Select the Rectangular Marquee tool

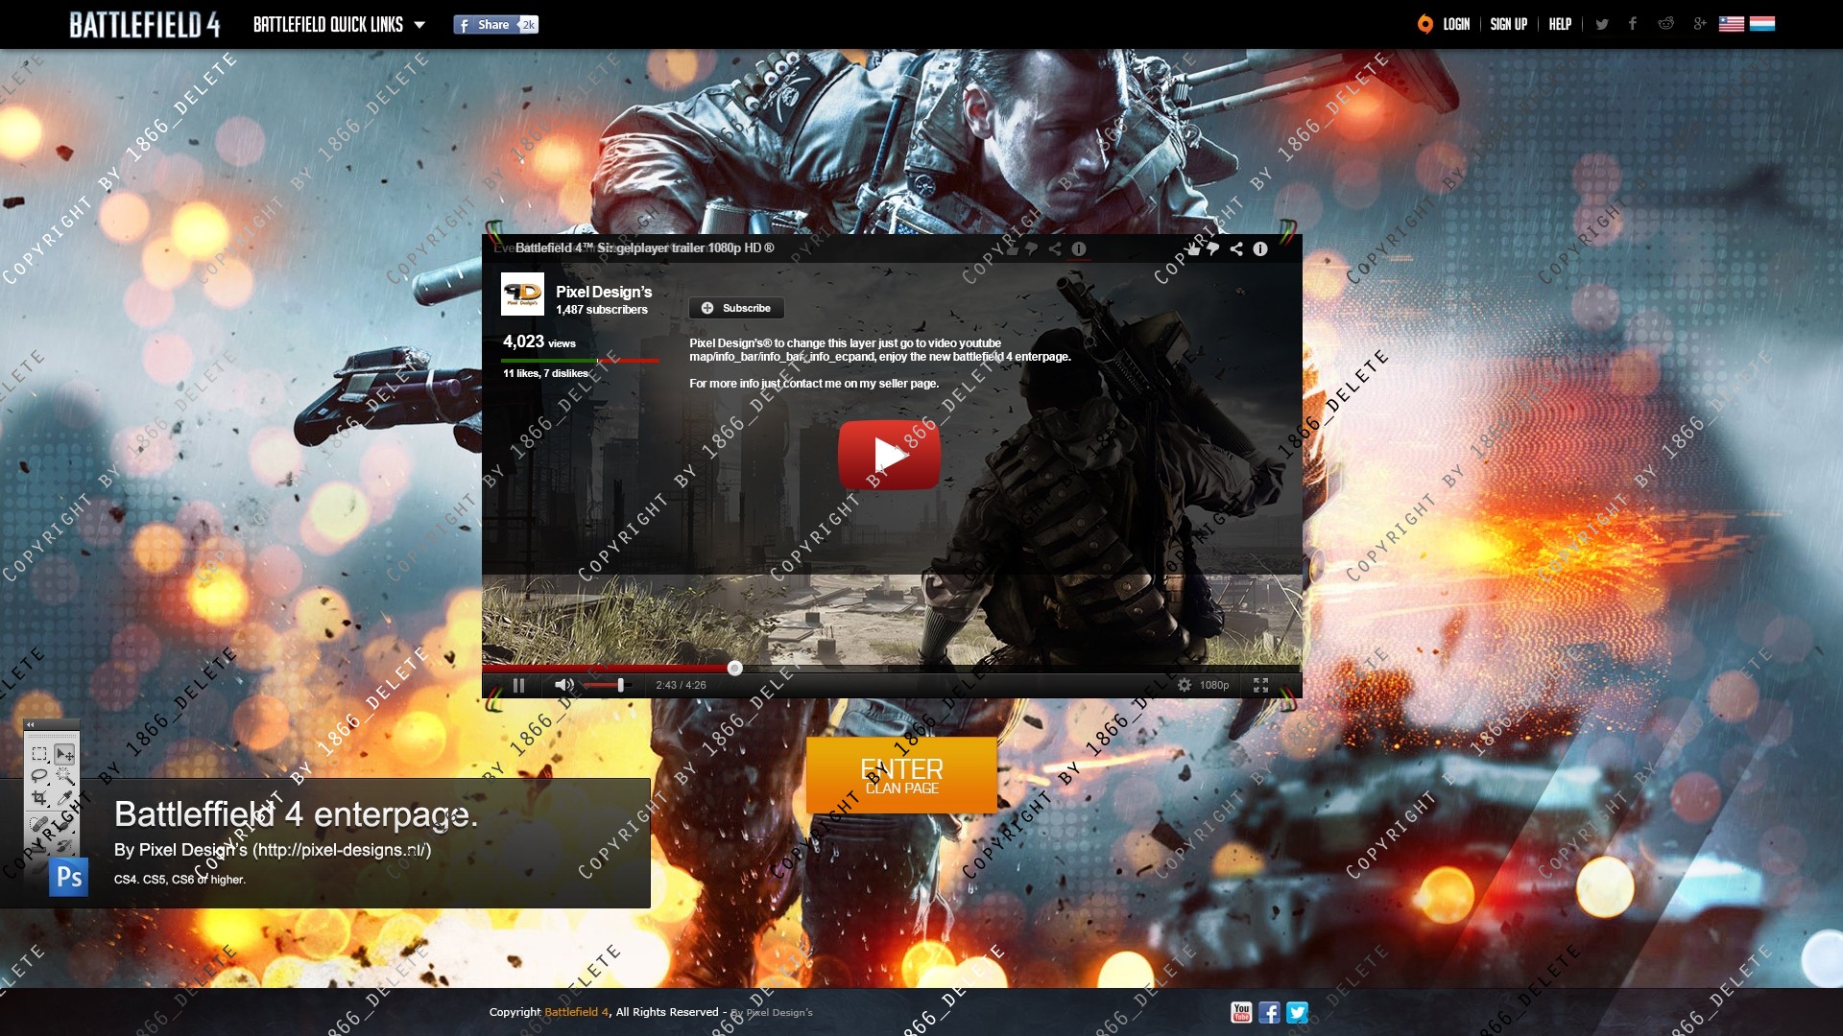(39, 753)
